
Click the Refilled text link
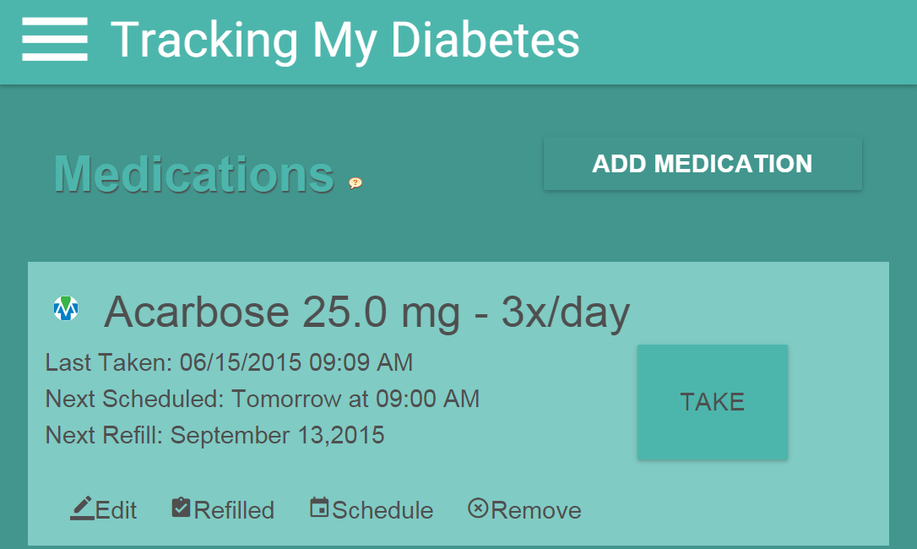coord(234,510)
